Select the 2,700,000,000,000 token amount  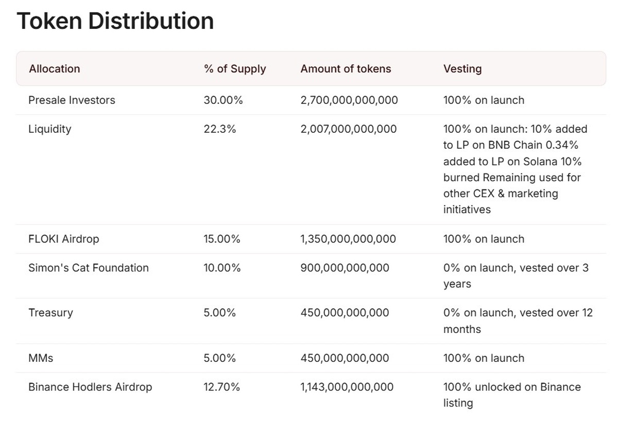pos(349,100)
